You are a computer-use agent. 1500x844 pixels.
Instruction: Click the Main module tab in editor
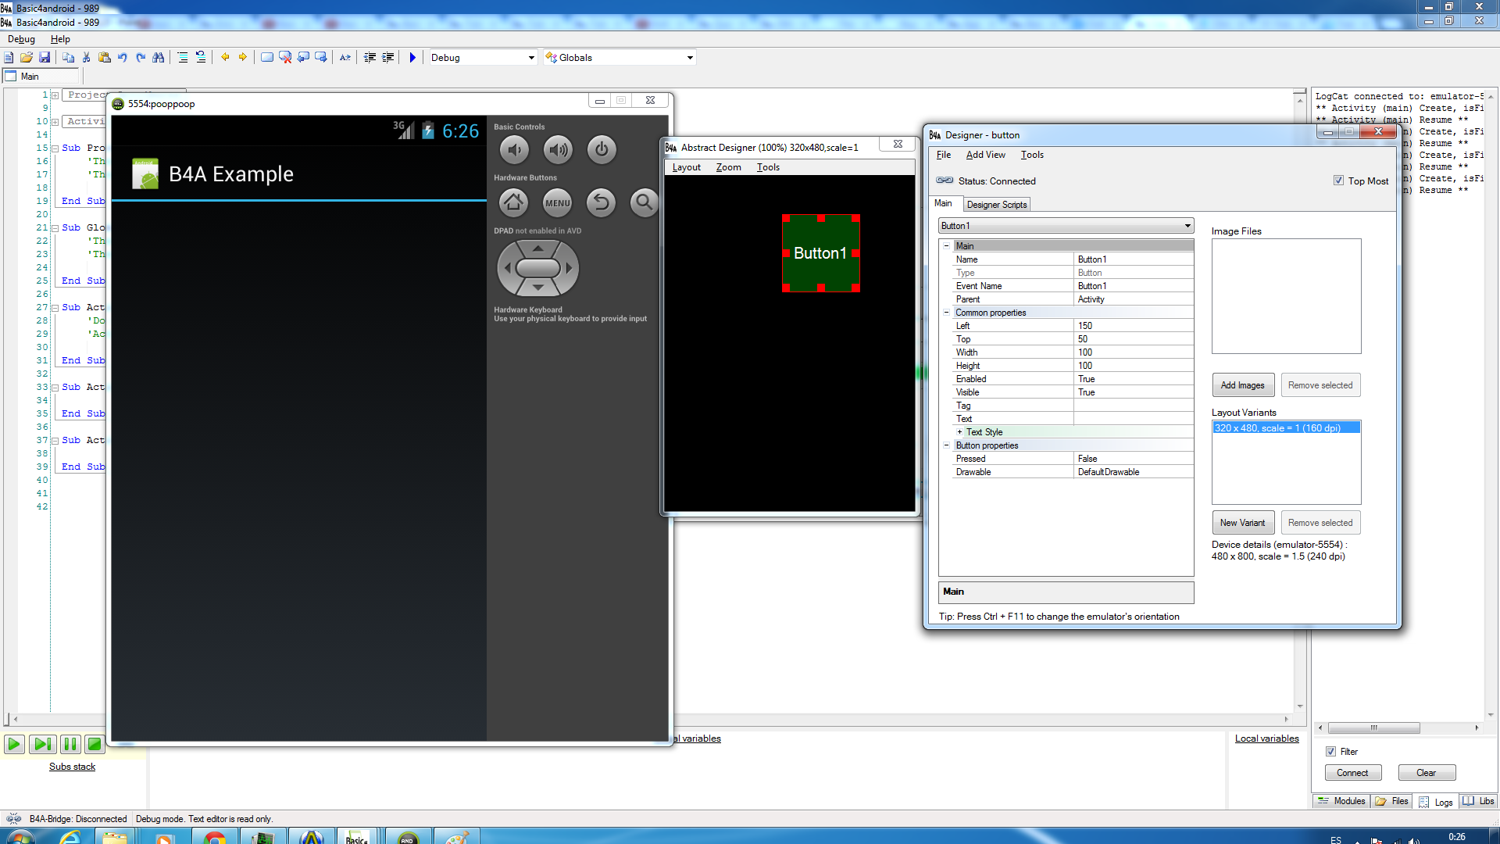tap(41, 76)
